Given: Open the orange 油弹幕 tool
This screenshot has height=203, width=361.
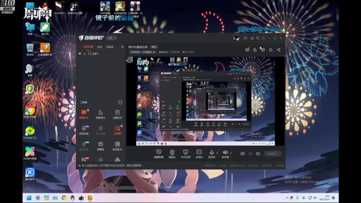Looking at the screenshot, I should [x=117, y=130].
